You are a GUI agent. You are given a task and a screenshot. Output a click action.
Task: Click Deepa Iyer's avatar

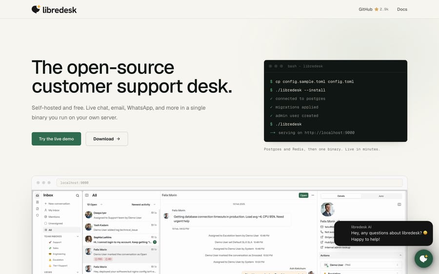click(x=88, y=215)
